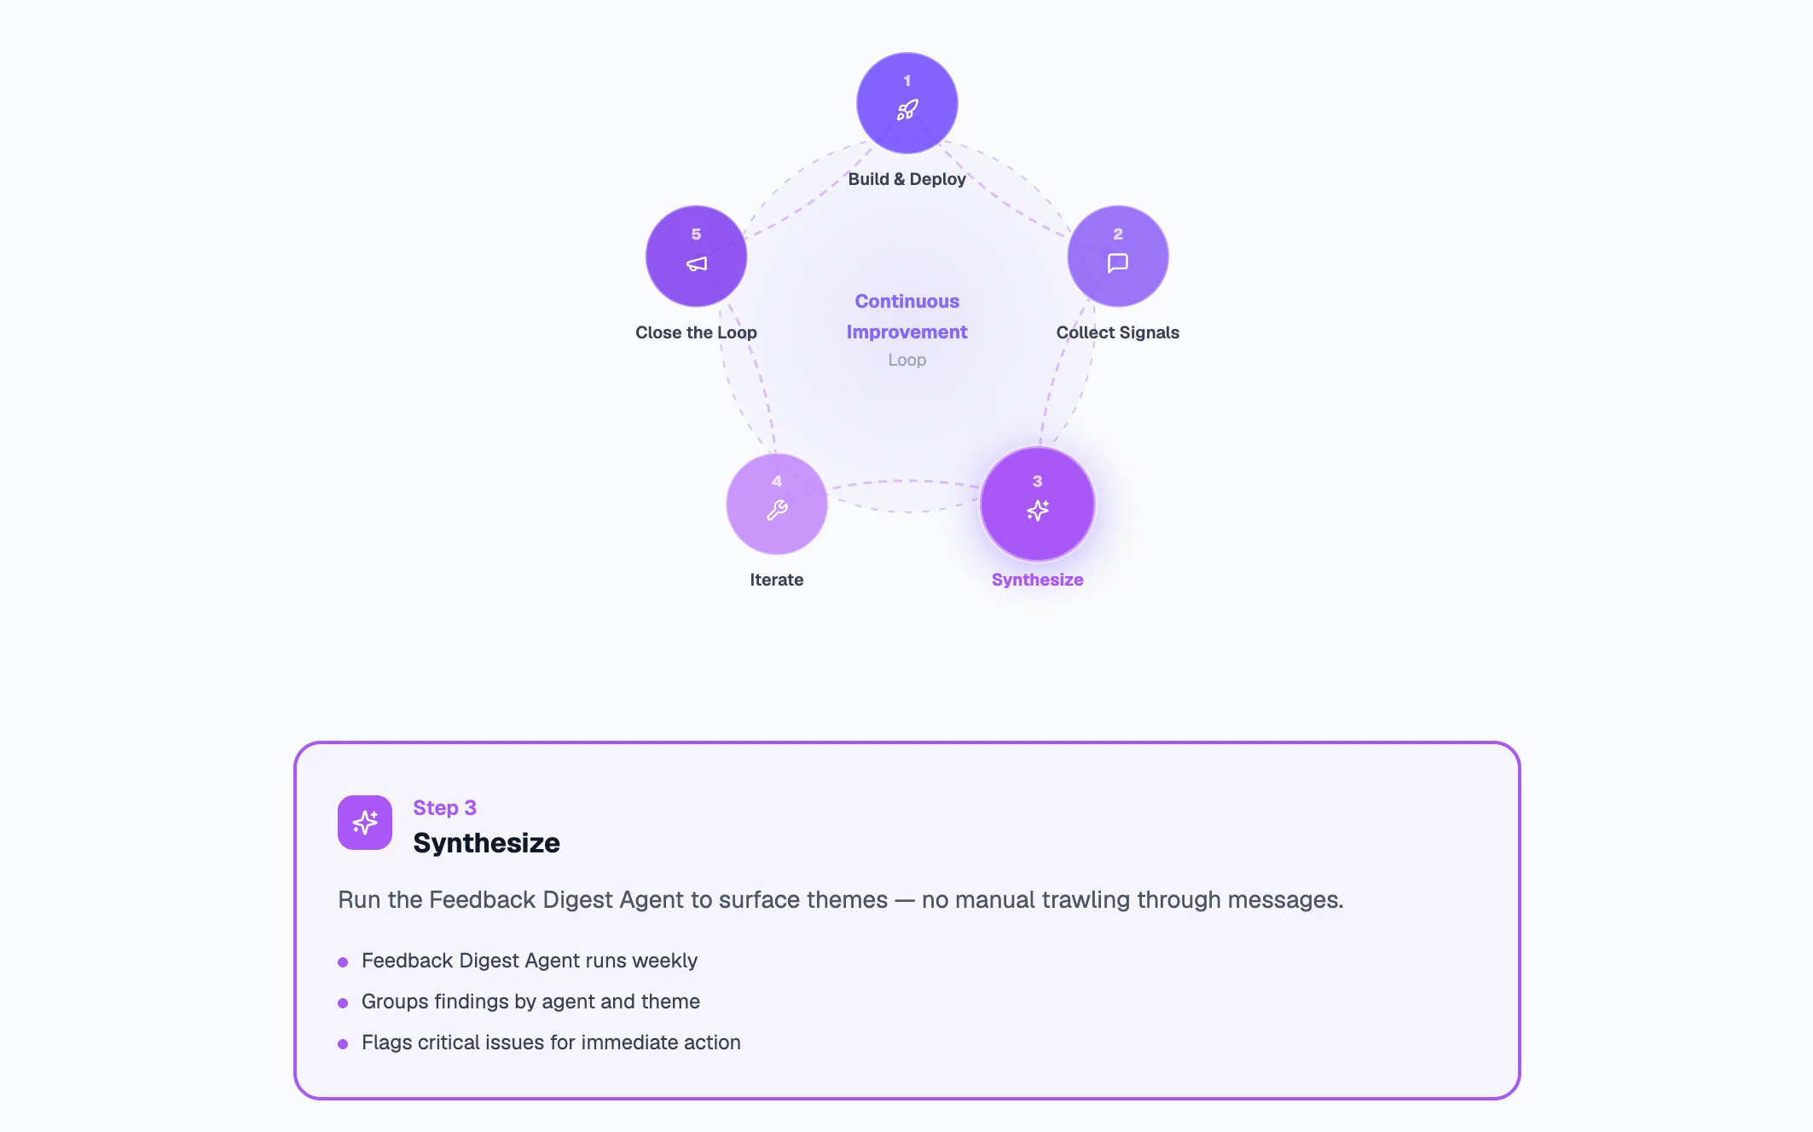Select the rocket icon for Build & Deploy
The image size is (1813, 1132).
[x=907, y=111]
